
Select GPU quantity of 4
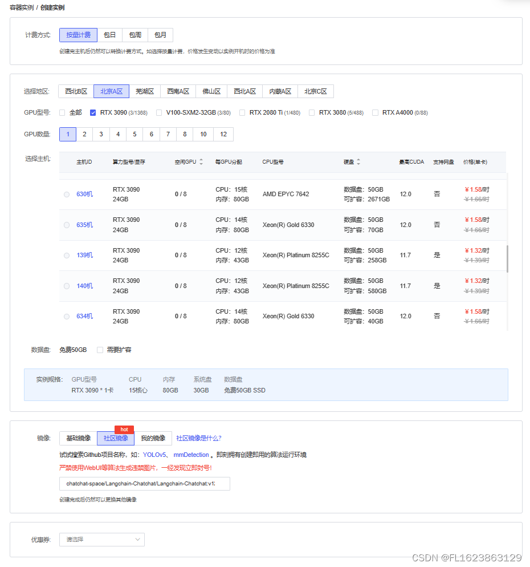coord(117,133)
